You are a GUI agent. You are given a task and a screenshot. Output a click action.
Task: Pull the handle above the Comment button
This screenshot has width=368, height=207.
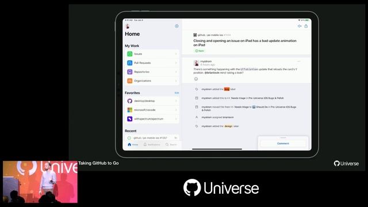[x=283, y=138]
